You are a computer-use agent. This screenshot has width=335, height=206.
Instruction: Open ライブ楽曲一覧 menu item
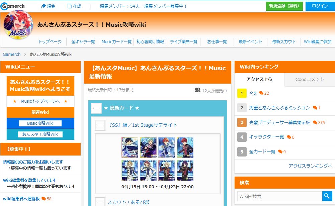(x=184, y=41)
